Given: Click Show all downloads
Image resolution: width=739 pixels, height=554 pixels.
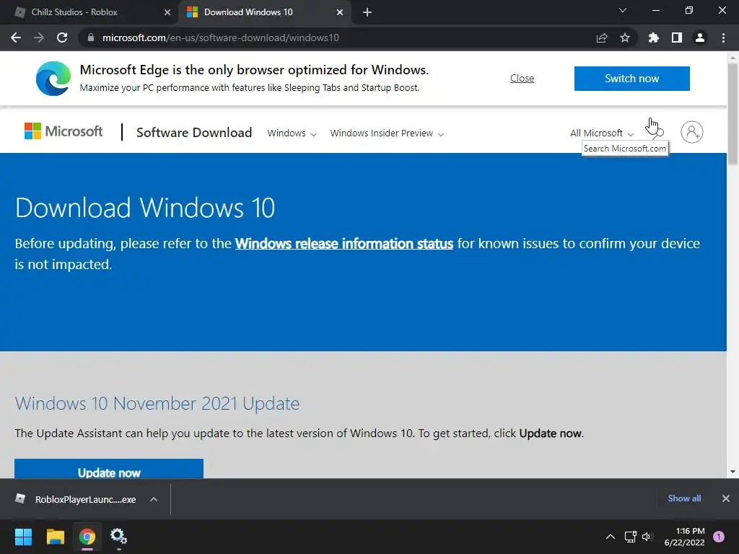Looking at the screenshot, I should pyautogui.click(x=684, y=498).
